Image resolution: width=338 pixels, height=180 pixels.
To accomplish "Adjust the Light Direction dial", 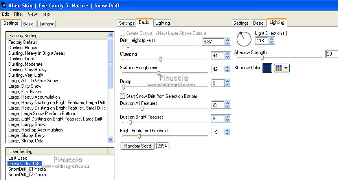I will tap(244, 39).
